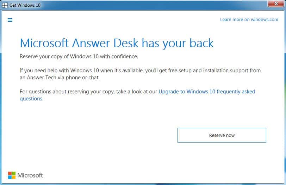Open the hamburger menu icon

coord(10,20)
